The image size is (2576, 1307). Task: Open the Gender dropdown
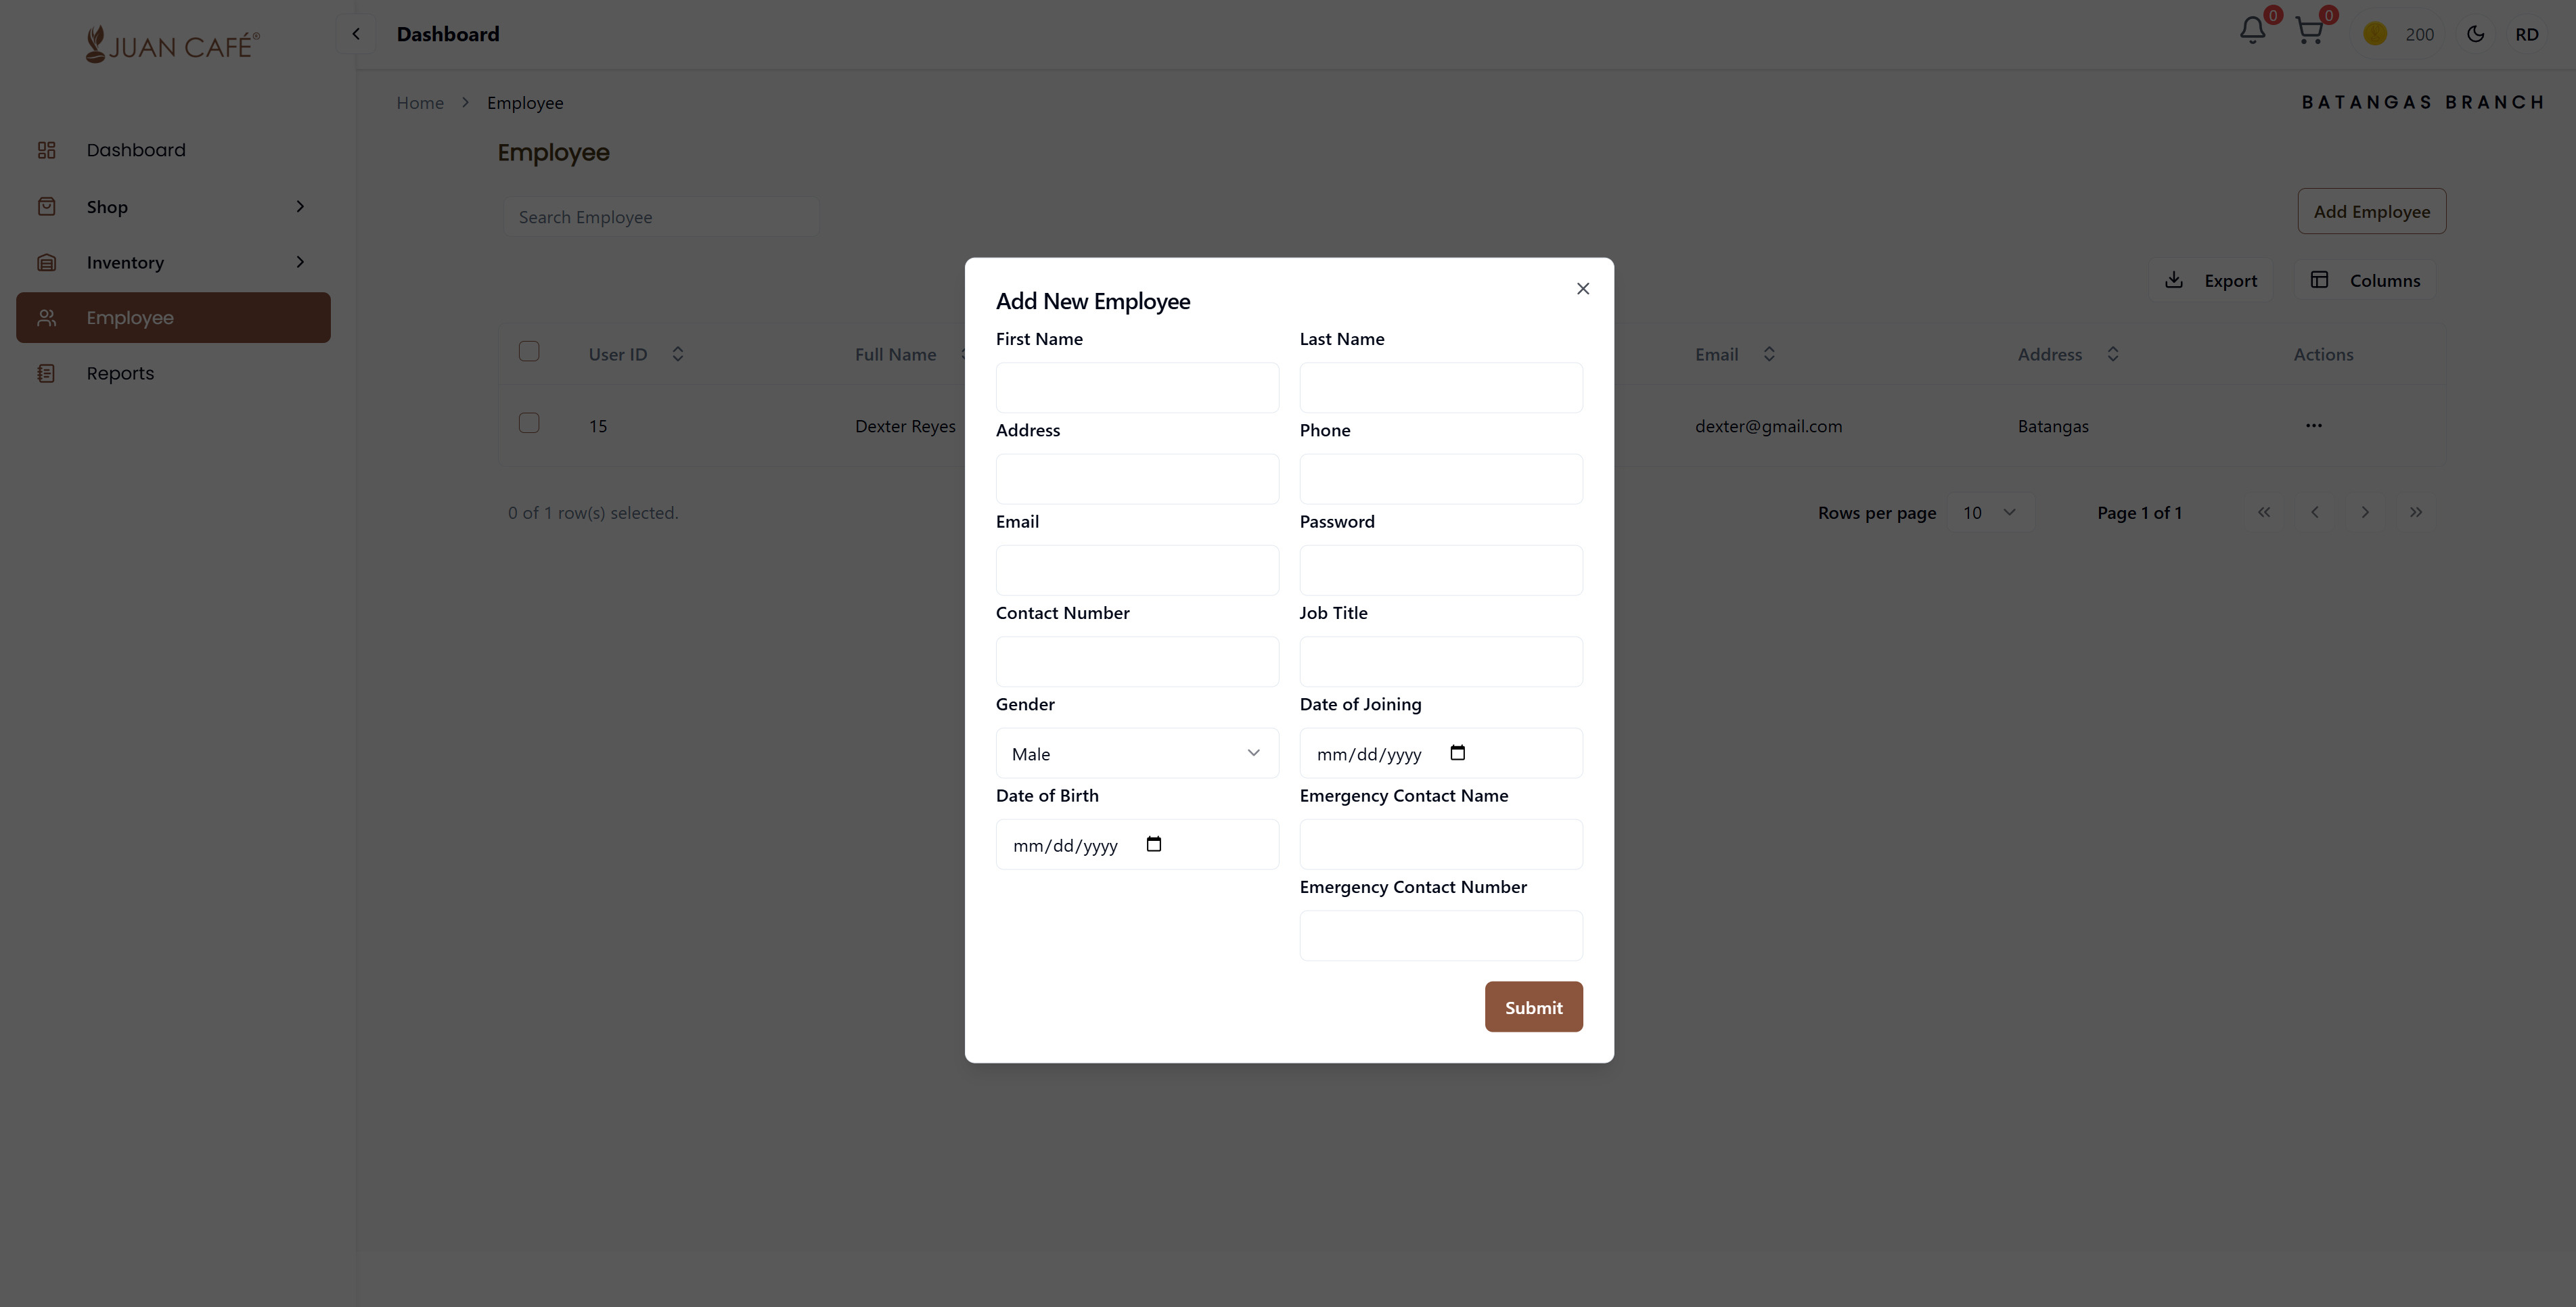(1136, 753)
